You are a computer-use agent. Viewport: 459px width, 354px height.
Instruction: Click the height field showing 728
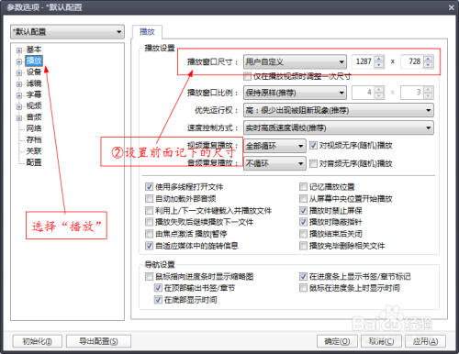click(x=412, y=61)
